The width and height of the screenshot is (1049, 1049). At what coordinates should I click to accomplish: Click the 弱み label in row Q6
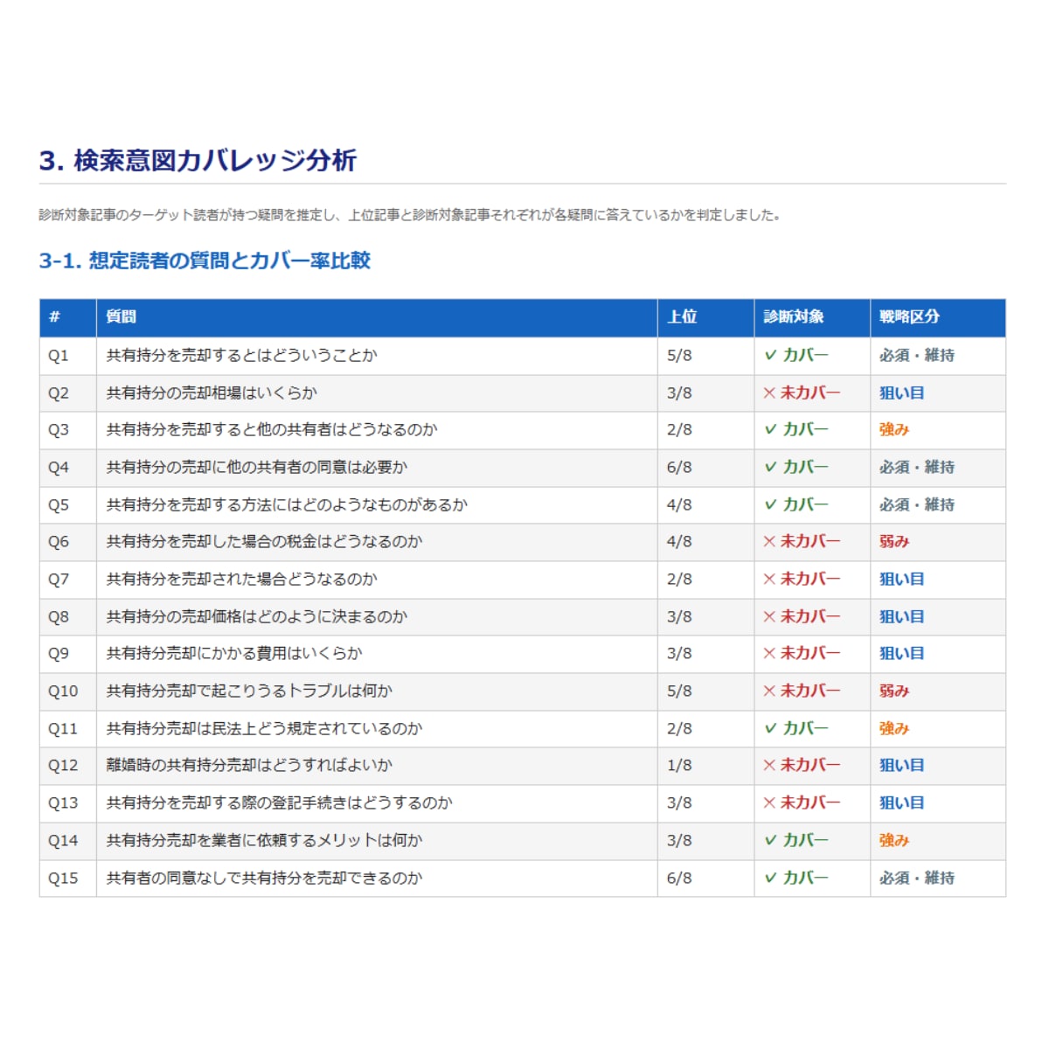coord(894,542)
